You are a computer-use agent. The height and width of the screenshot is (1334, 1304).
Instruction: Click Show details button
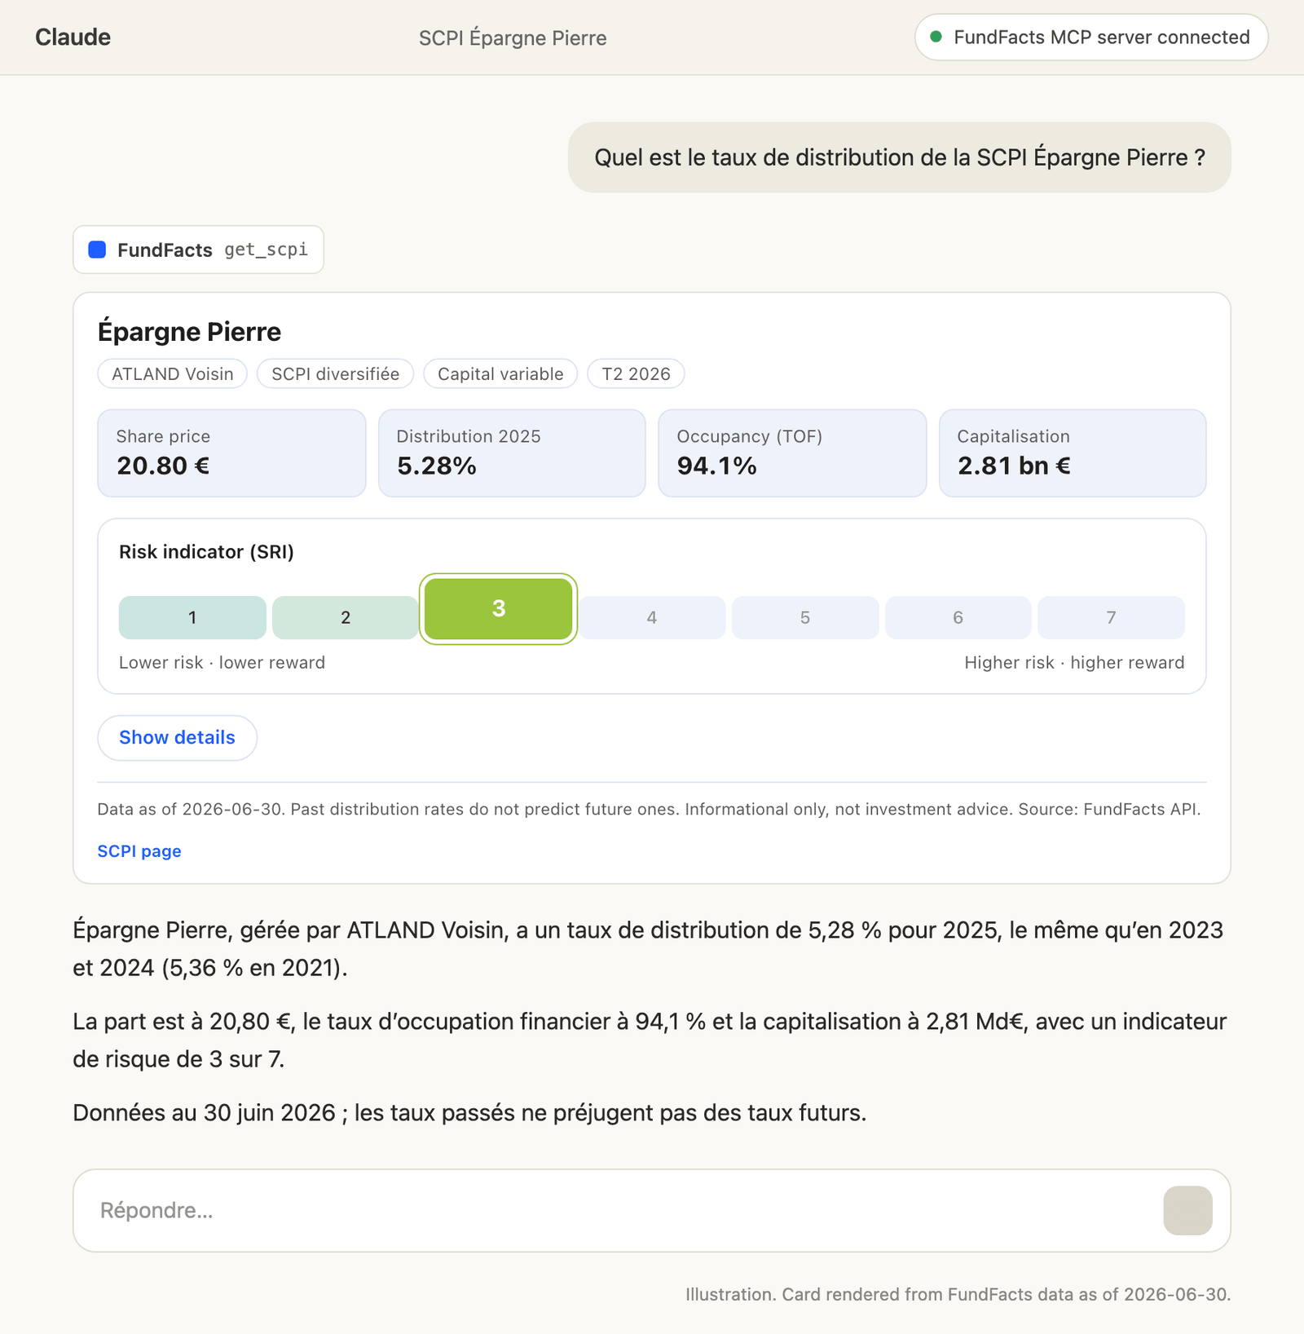pos(178,738)
